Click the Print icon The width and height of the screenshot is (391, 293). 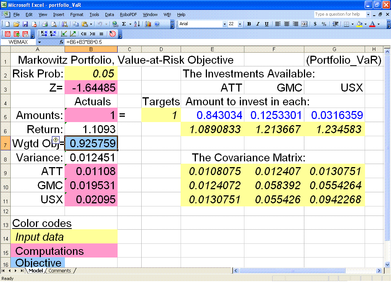45,24
